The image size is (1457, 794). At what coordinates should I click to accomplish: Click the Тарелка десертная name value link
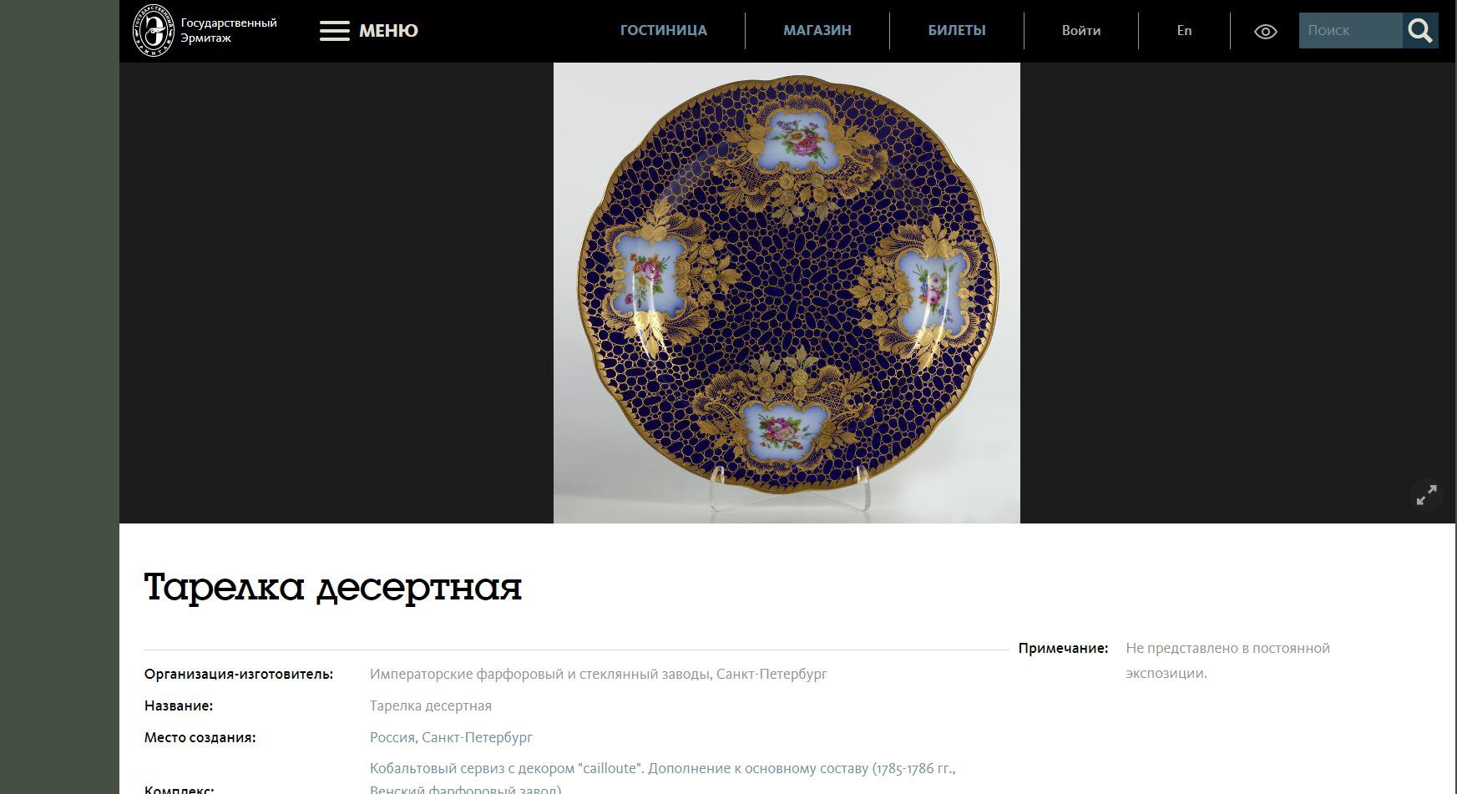click(x=431, y=705)
